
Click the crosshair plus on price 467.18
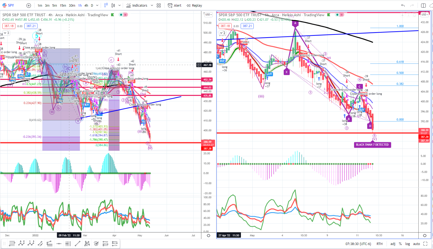[x=198, y=65]
